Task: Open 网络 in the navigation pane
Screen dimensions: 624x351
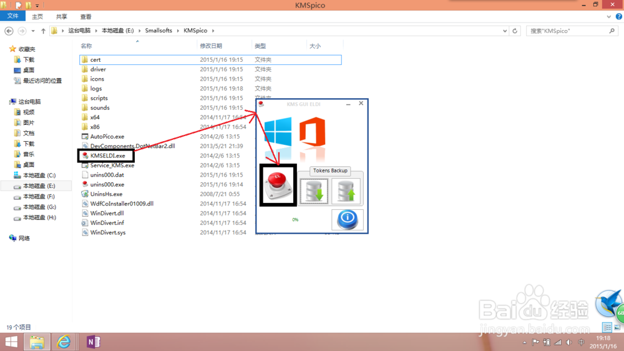Action: 24,238
